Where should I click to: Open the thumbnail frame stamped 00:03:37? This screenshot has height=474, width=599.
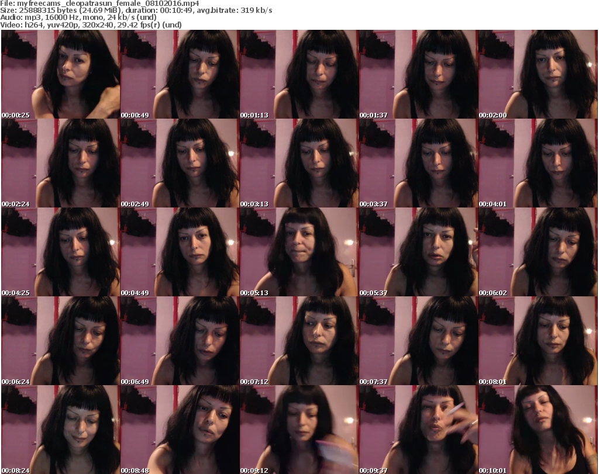[418, 163]
